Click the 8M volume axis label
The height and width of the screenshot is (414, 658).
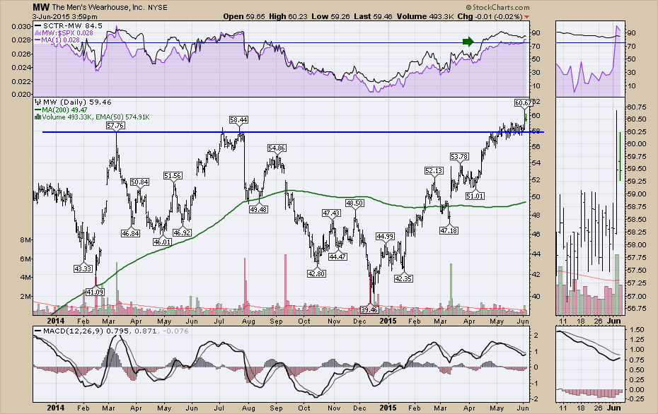click(x=25, y=239)
